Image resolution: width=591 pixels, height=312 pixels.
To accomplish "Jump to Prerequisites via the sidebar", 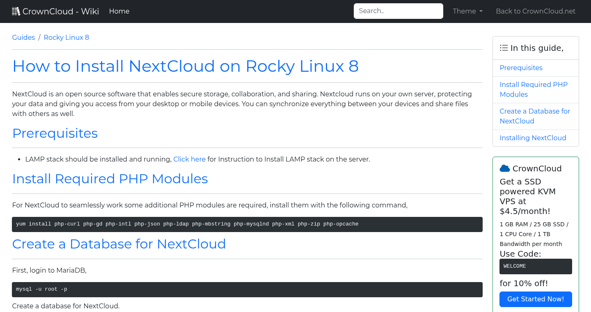I will 521,68.
